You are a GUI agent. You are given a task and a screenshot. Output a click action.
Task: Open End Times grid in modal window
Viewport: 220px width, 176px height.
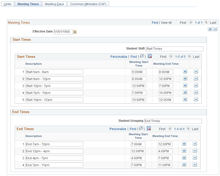pyautogui.click(x=141, y=129)
